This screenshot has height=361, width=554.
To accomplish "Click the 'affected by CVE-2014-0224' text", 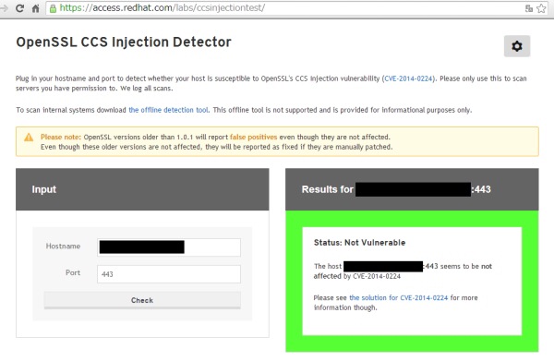I will click(x=356, y=276).
